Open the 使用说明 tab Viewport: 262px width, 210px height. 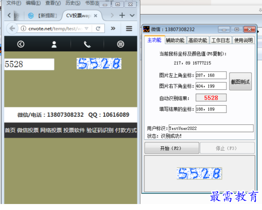click(244, 40)
